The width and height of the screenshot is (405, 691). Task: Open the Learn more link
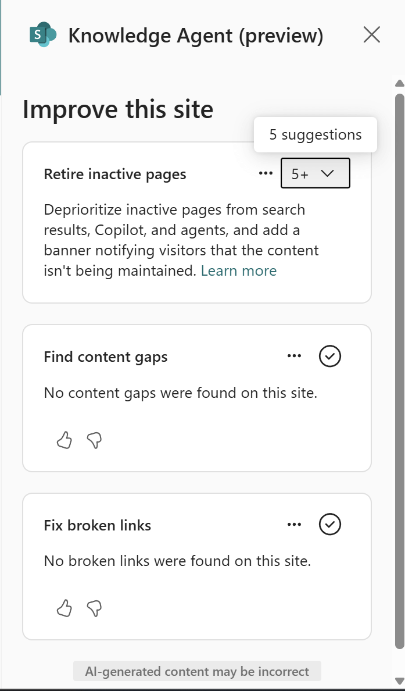click(x=239, y=270)
